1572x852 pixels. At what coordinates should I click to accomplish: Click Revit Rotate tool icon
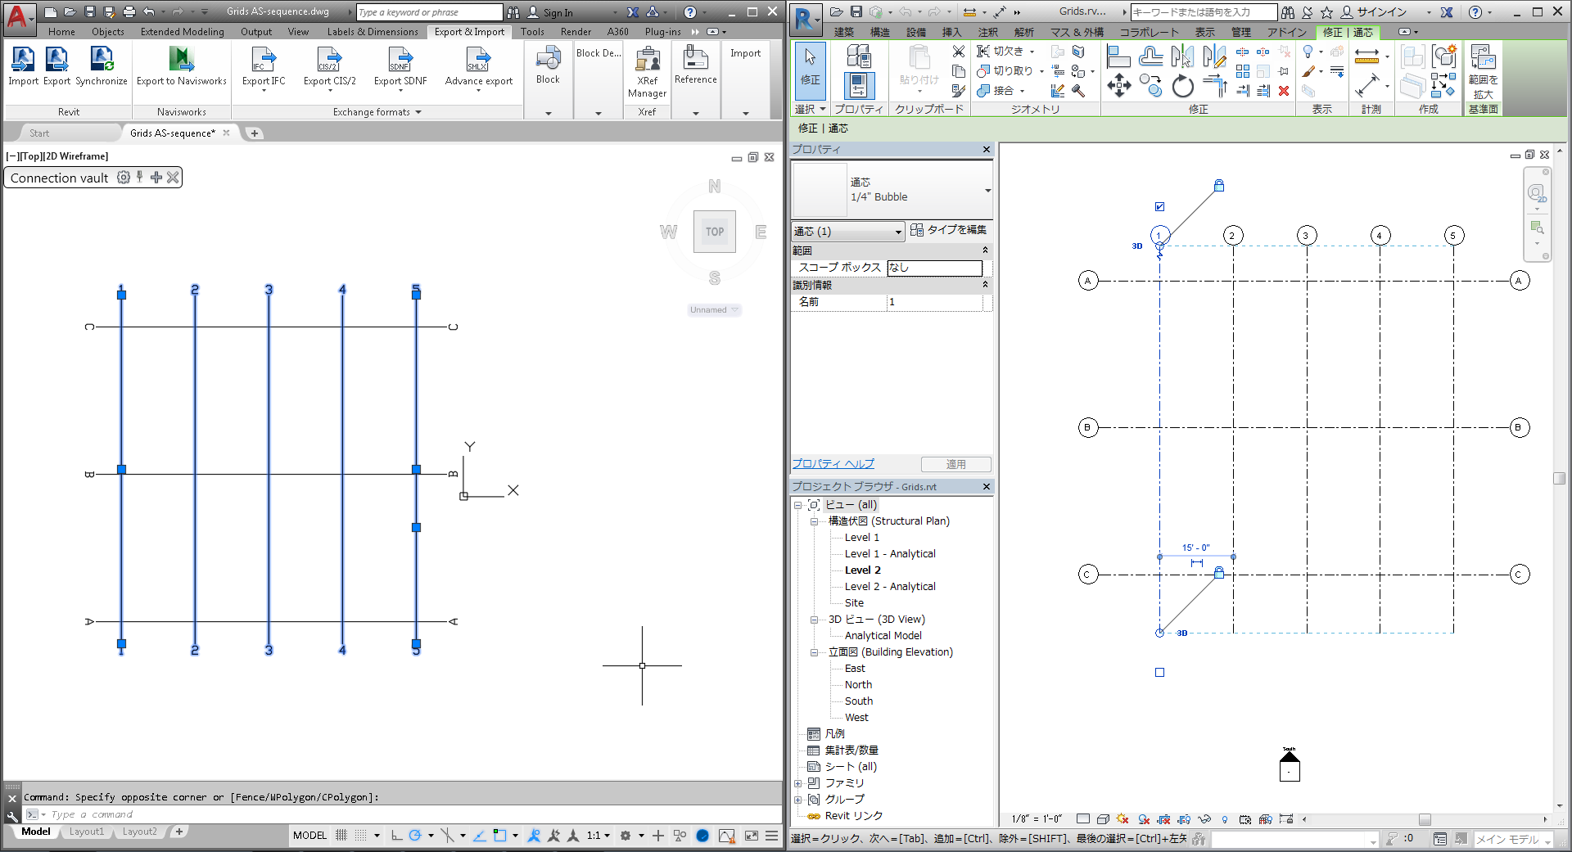pyautogui.click(x=1182, y=85)
